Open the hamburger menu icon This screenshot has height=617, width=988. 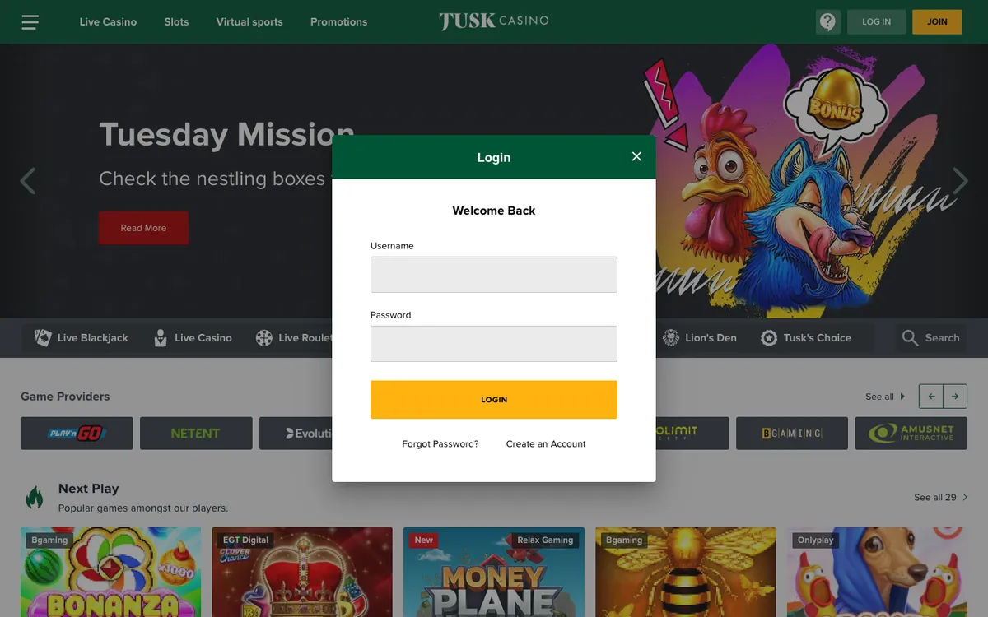(30, 22)
